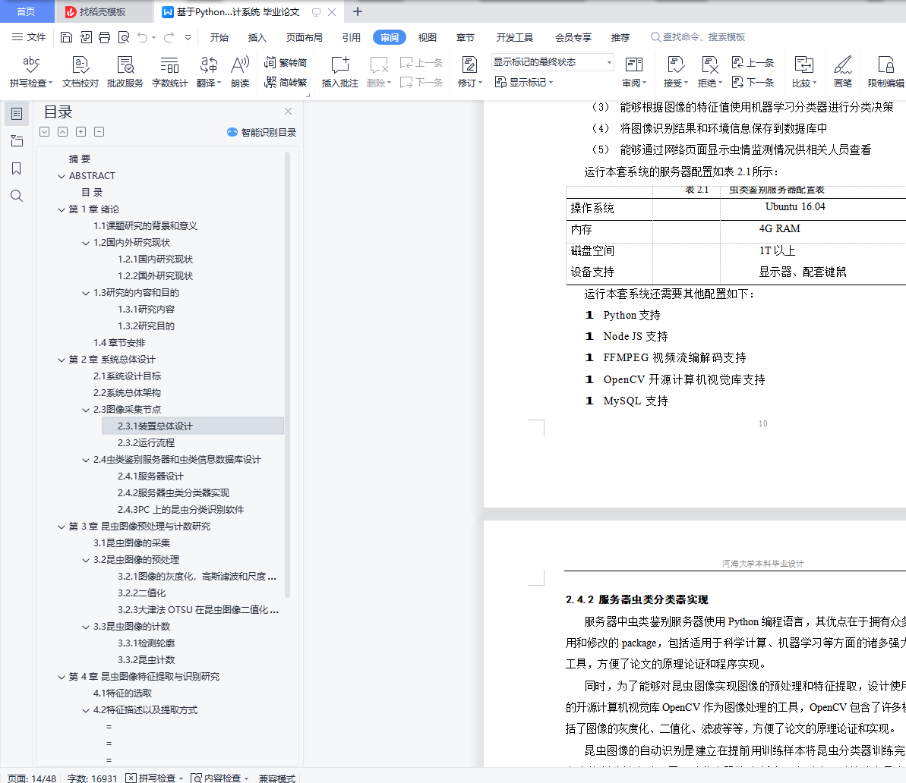Collapse the 第 1 章 绪论 tree node

point(62,209)
